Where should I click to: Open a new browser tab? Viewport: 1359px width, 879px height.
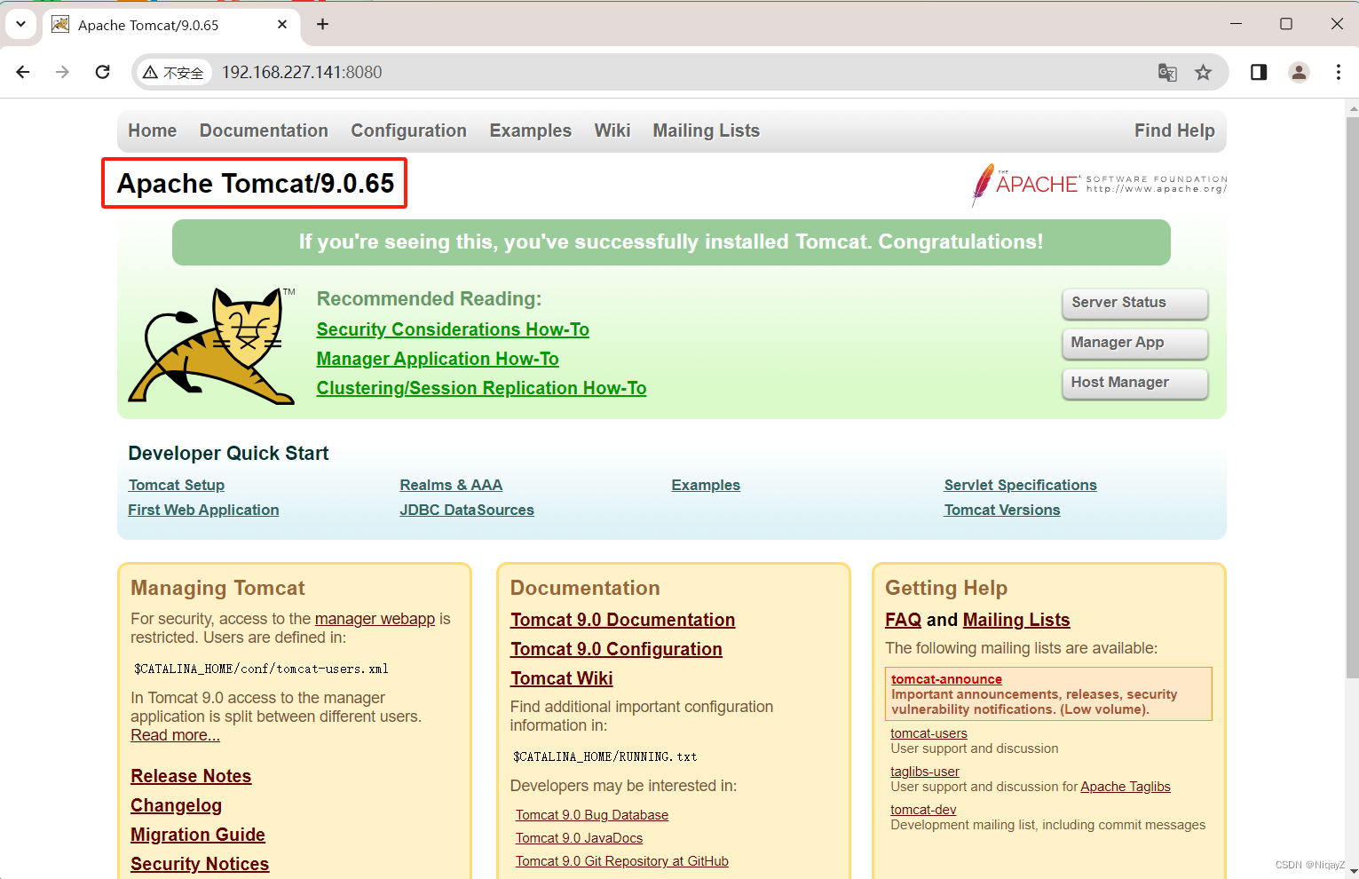(323, 24)
